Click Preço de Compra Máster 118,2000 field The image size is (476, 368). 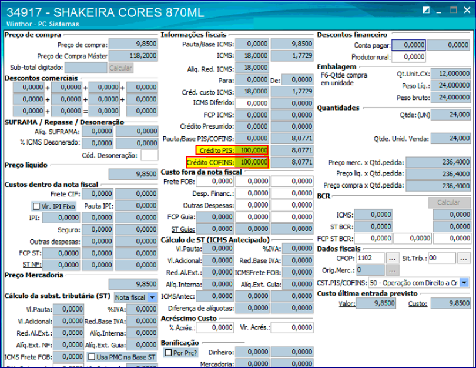click(133, 56)
